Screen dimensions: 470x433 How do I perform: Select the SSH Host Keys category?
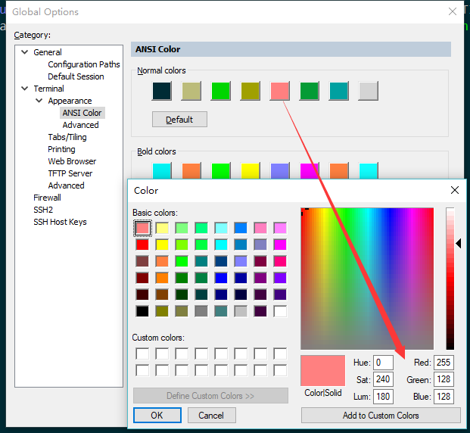pyautogui.click(x=60, y=222)
